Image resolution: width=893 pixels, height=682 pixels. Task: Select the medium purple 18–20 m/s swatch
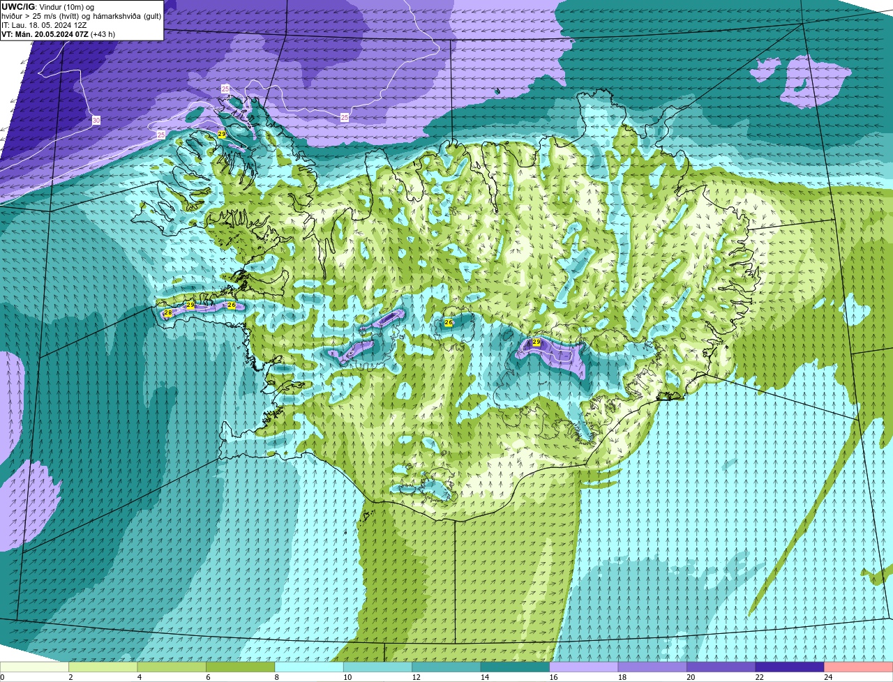pyautogui.click(x=653, y=667)
